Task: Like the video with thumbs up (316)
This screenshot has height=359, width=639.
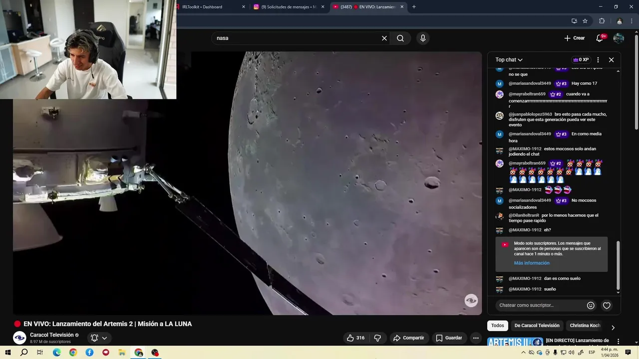Action: click(355, 338)
